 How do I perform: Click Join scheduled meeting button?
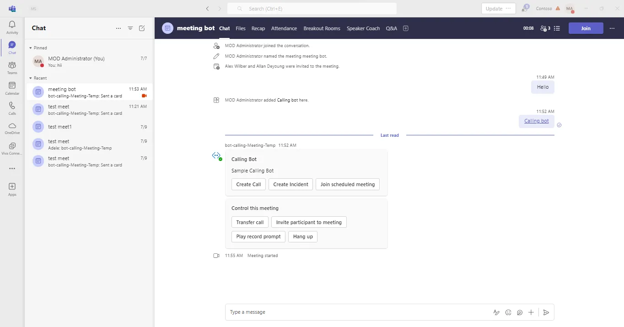coord(347,184)
